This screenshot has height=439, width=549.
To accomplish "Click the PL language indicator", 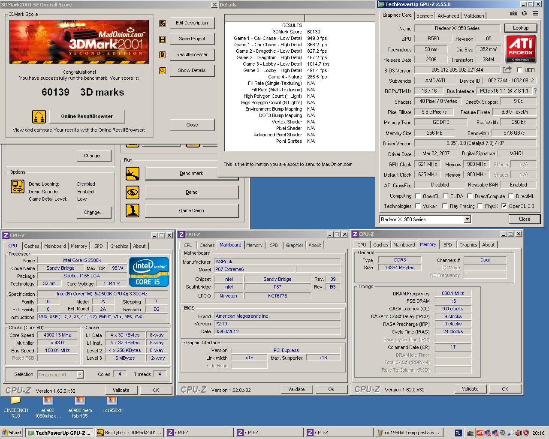I will 458,433.
